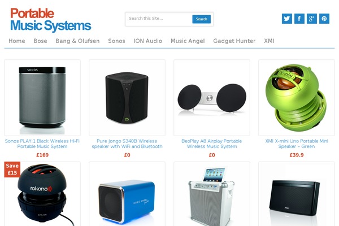Screen dimensions: 339x226
Task: Open the Pure Jongo S340B speaker link
Action: click(x=127, y=144)
